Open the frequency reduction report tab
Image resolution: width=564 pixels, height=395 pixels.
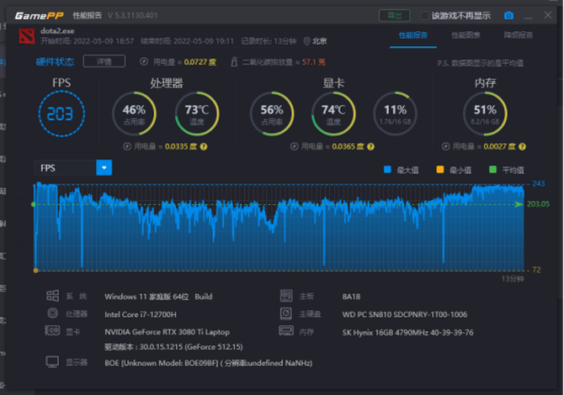coord(518,35)
